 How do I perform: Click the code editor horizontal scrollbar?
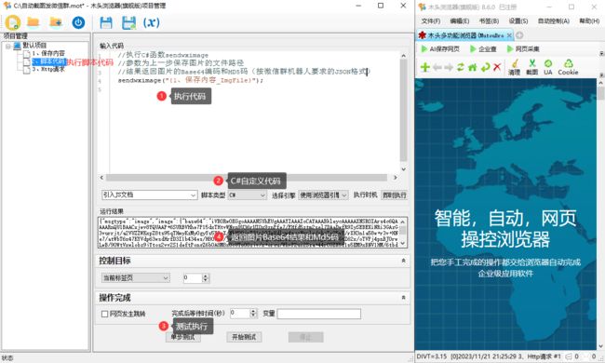point(247,178)
